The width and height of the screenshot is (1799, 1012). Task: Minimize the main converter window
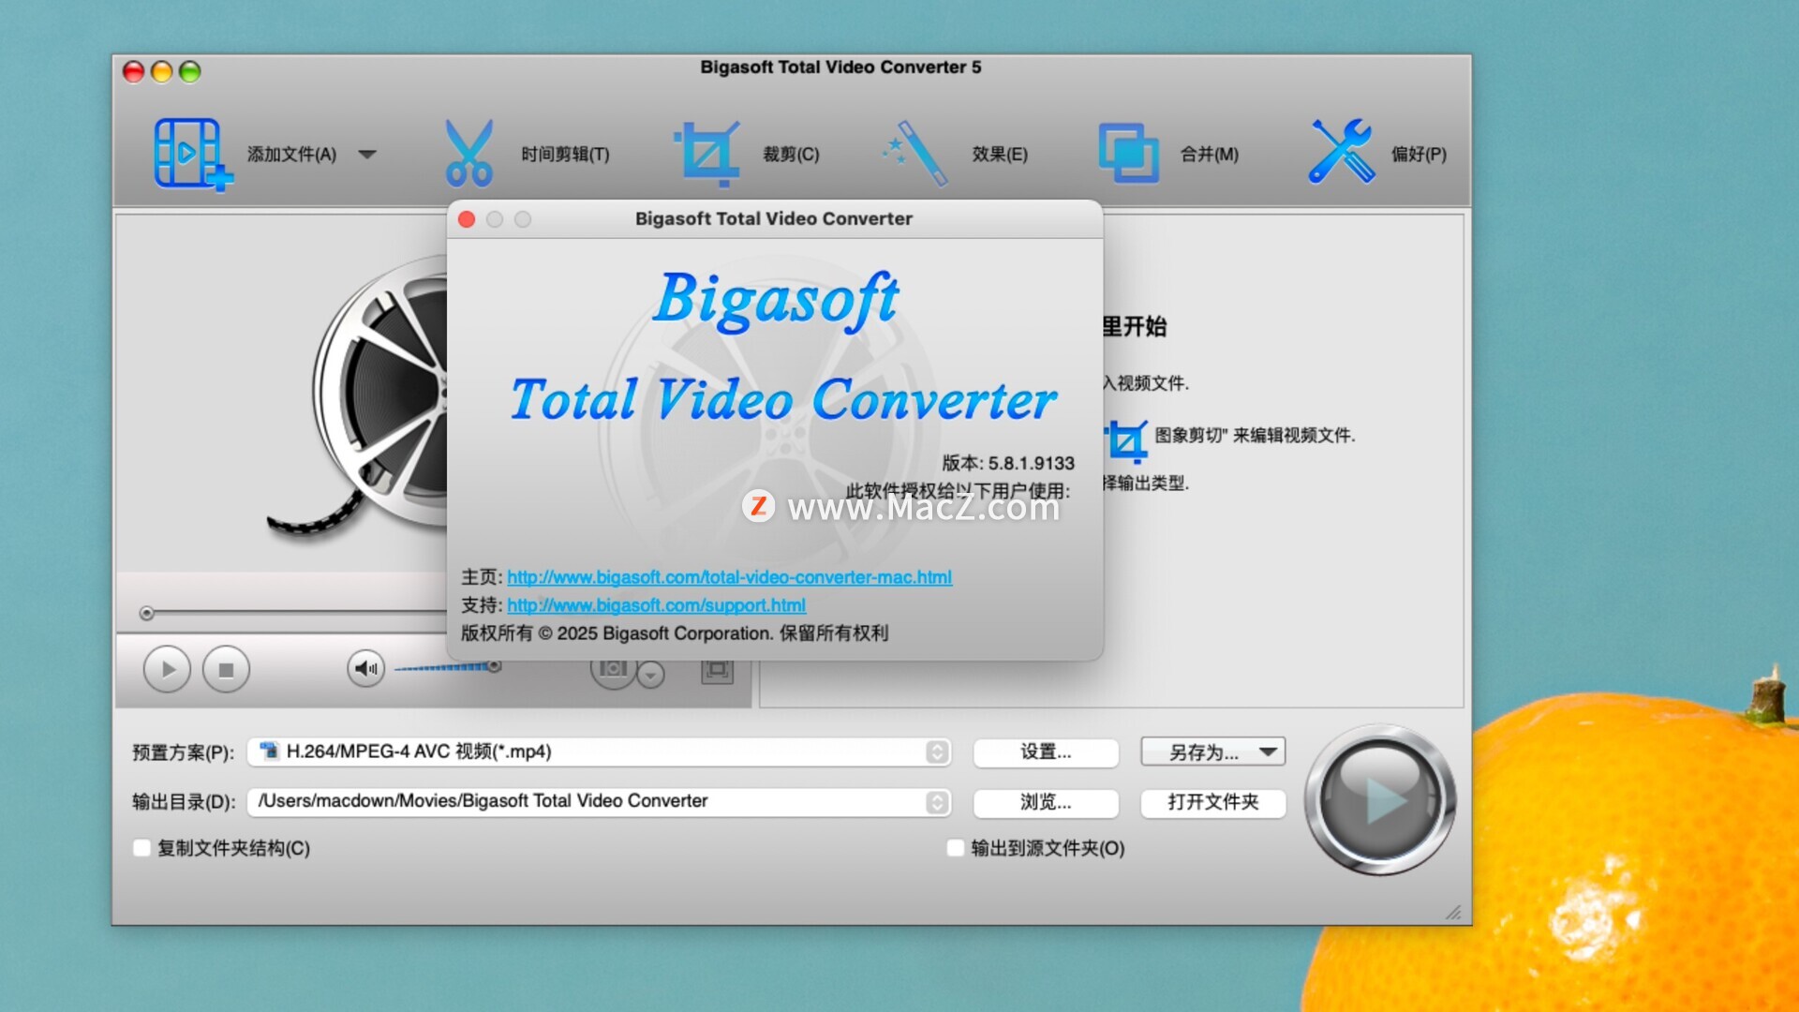coord(162,72)
